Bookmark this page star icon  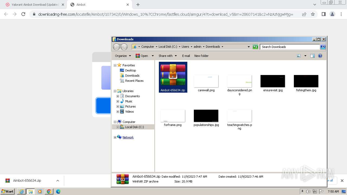(313, 14)
